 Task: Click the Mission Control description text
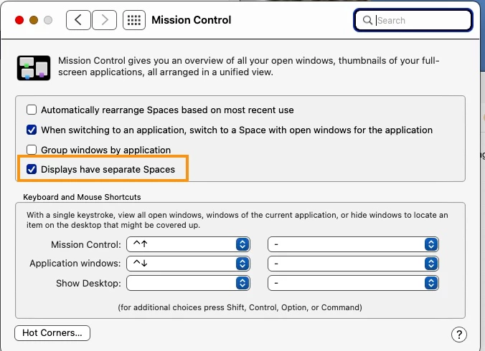[x=249, y=66]
